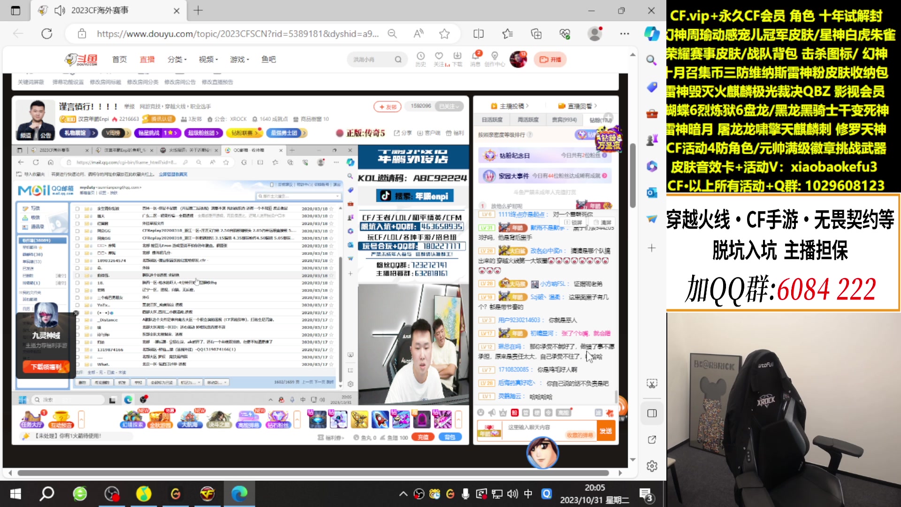
Task: Open the 鱼吧 navigation item
Action: [x=268, y=60]
